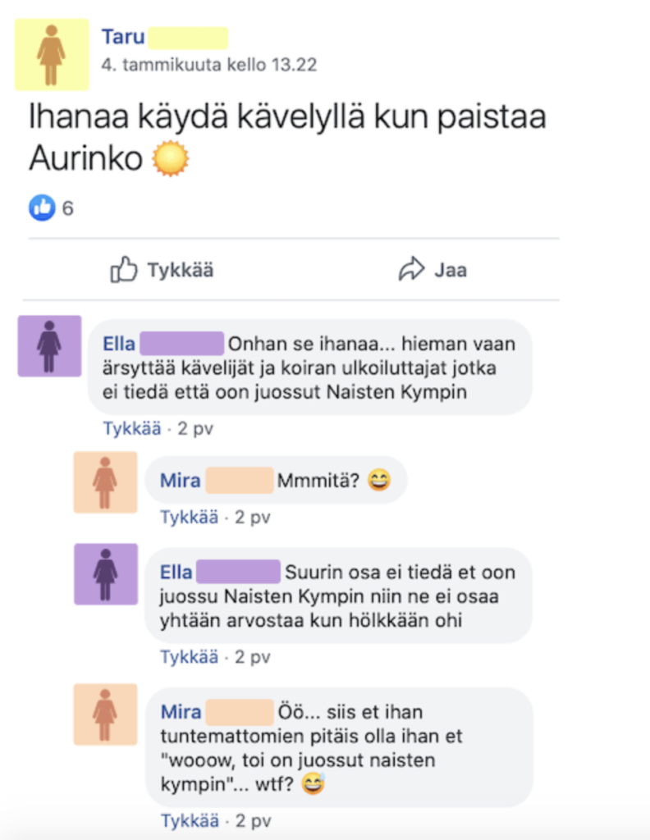Share the post with Jaa button
This screenshot has height=840, width=650.
pos(433,269)
